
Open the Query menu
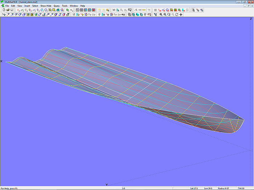(57, 6)
